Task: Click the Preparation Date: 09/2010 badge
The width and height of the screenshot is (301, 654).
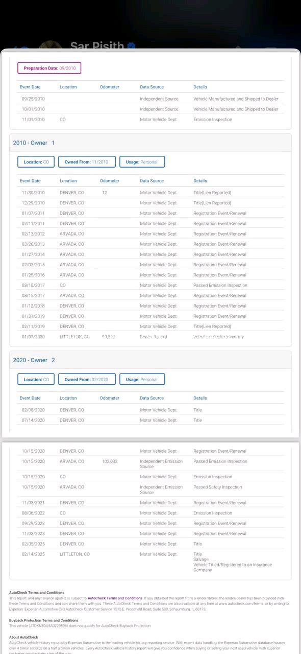Action: click(x=49, y=68)
